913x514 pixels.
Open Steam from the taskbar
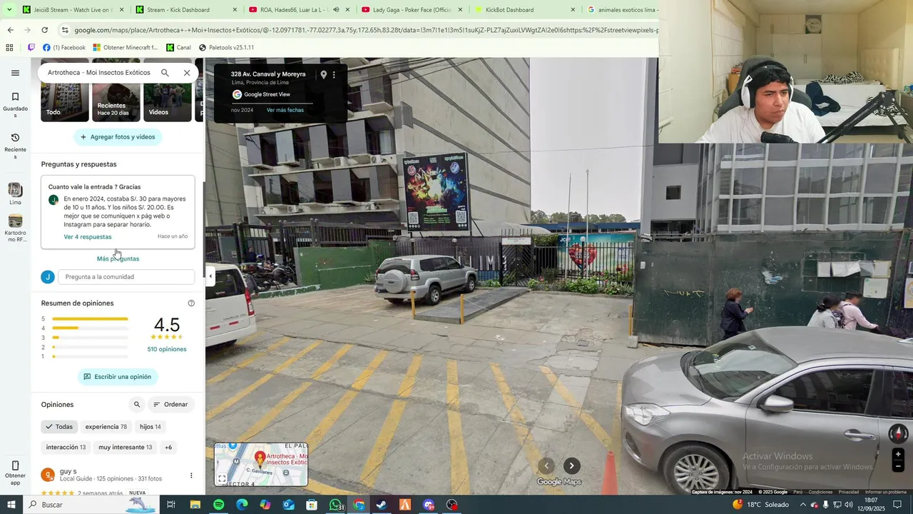[382, 505]
